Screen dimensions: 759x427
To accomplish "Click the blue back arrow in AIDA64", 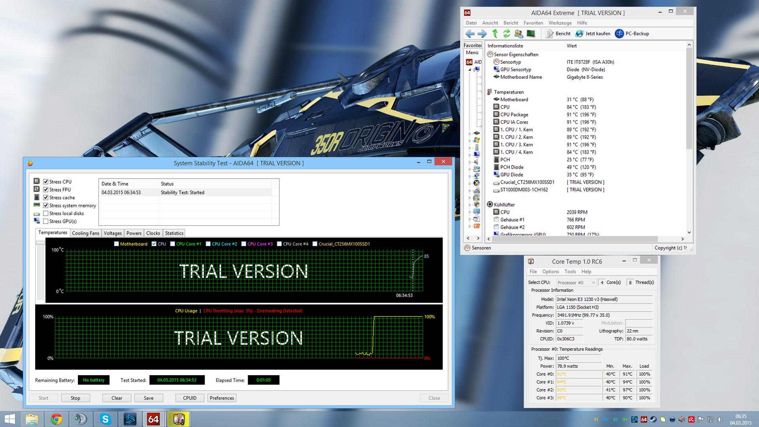I will [470, 34].
